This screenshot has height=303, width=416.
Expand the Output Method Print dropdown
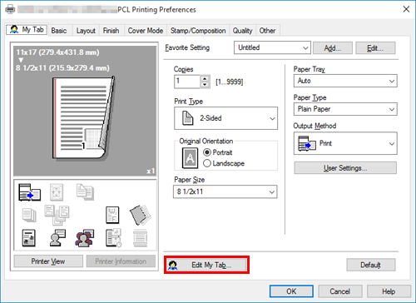pyautogui.click(x=345, y=143)
